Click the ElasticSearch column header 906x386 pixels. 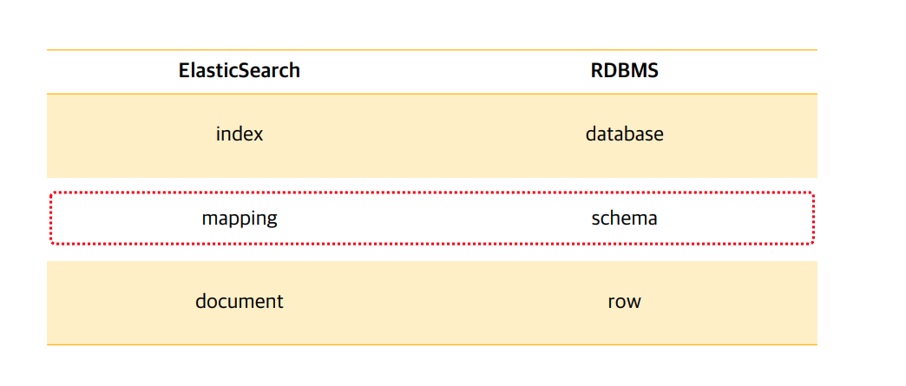tap(240, 70)
